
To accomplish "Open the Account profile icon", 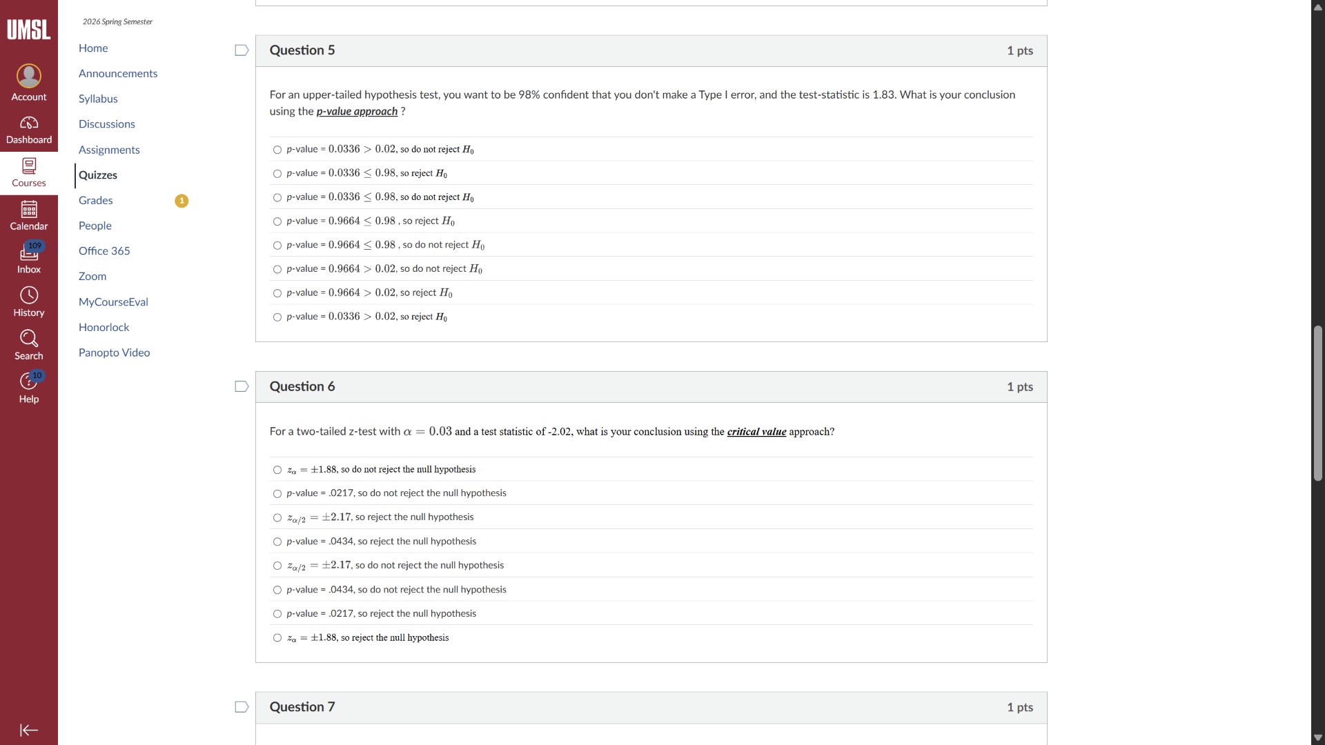I will click(x=29, y=76).
